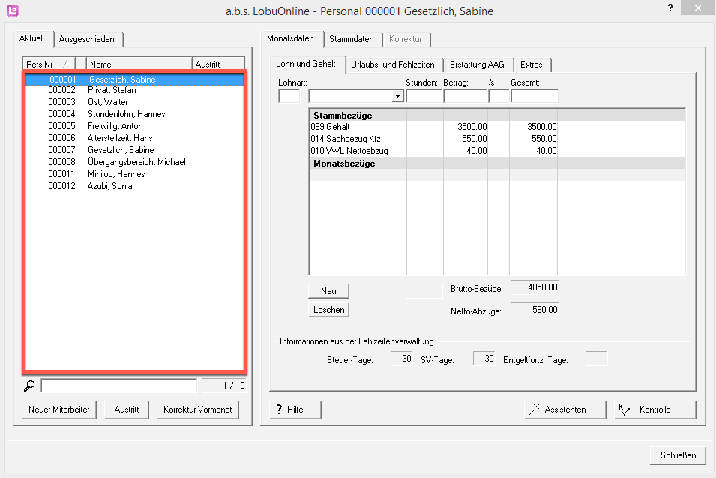Image resolution: width=716 pixels, height=478 pixels.
Task: Sort the list by Name column header
Action: click(139, 65)
